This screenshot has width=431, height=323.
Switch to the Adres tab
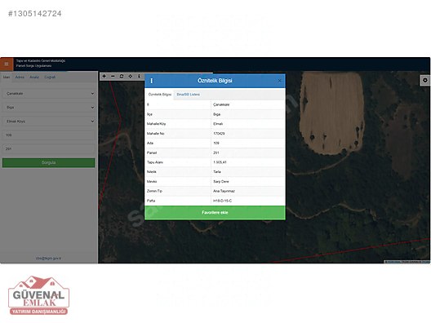tap(20, 77)
